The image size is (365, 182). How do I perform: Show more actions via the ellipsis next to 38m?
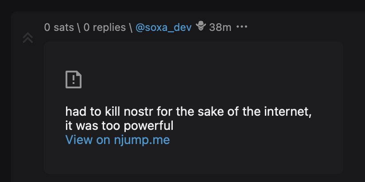[x=242, y=27]
